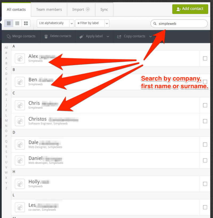This screenshot has width=213, height=218.
Task: Click the Apply label brush icon
Action: pos(81,36)
